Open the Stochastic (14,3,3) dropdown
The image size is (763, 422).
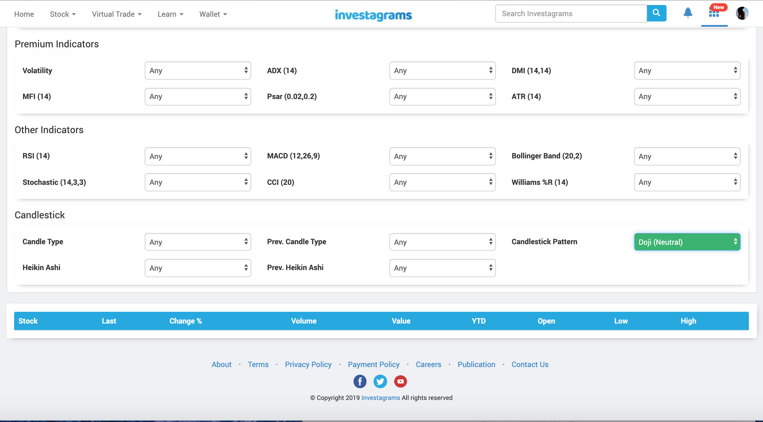(x=198, y=182)
